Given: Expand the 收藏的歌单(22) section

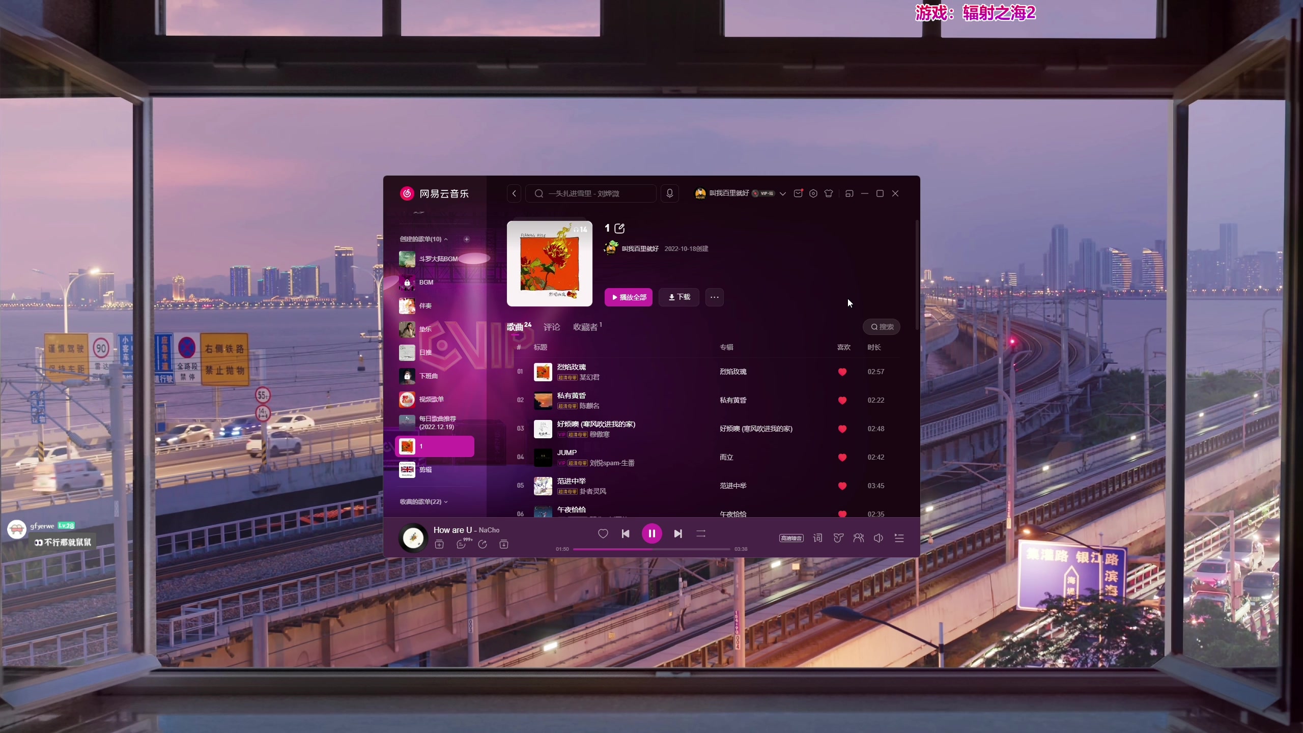Looking at the screenshot, I should (x=424, y=502).
